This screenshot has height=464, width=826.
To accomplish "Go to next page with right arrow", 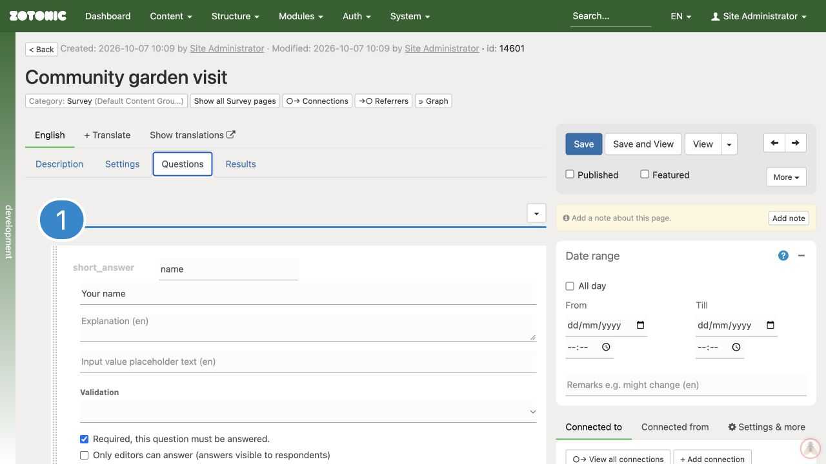I will [796, 143].
